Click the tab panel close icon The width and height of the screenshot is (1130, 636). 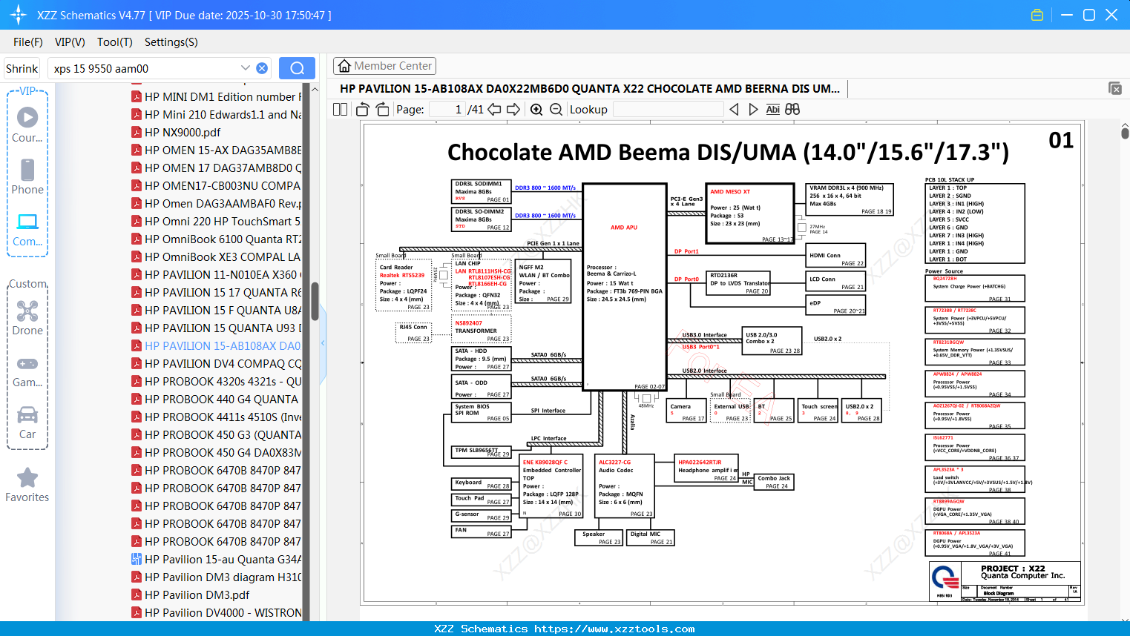(x=1115, y=88)
